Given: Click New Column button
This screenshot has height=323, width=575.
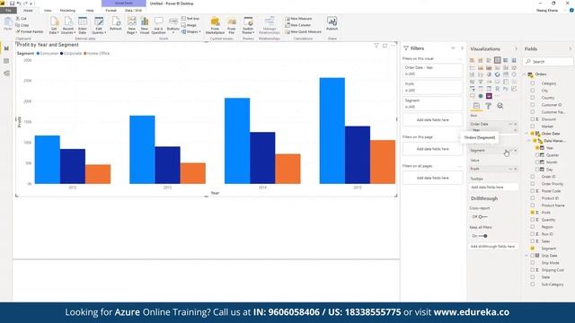Looking at the screenshot, I should [x=298, y=25].
